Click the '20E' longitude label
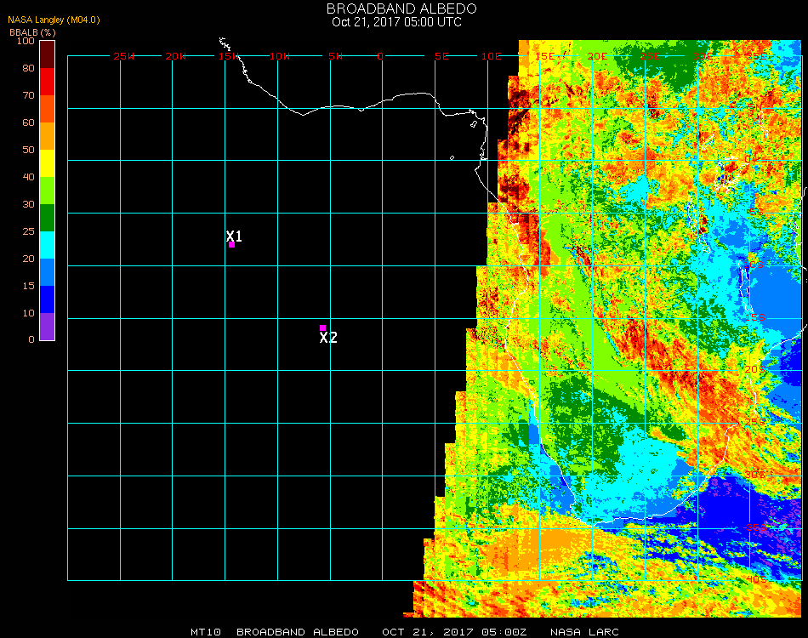 coord(598,56)
